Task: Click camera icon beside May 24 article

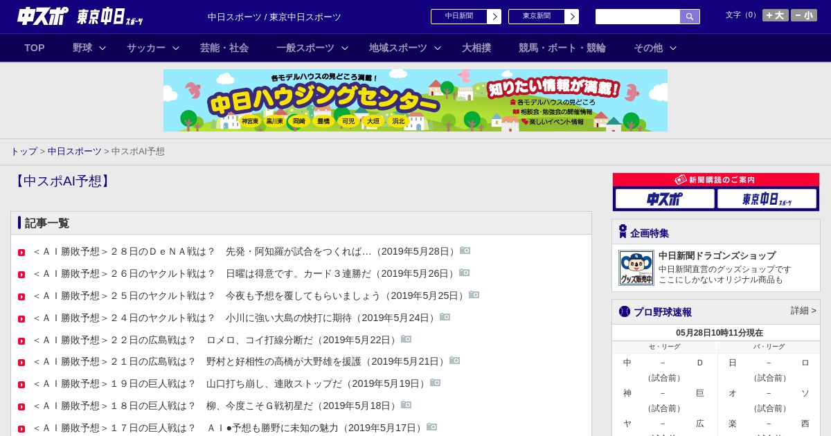Action: pos(445,317)
